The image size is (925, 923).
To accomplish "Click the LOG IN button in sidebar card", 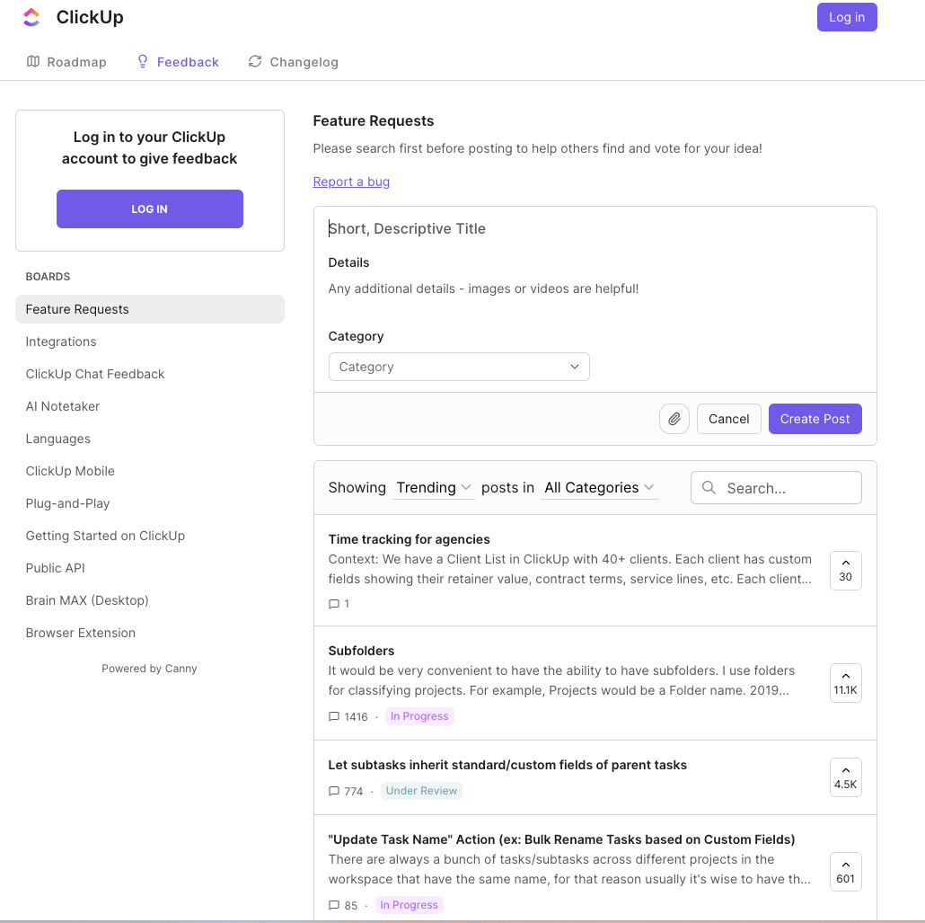I will (150, 209).
